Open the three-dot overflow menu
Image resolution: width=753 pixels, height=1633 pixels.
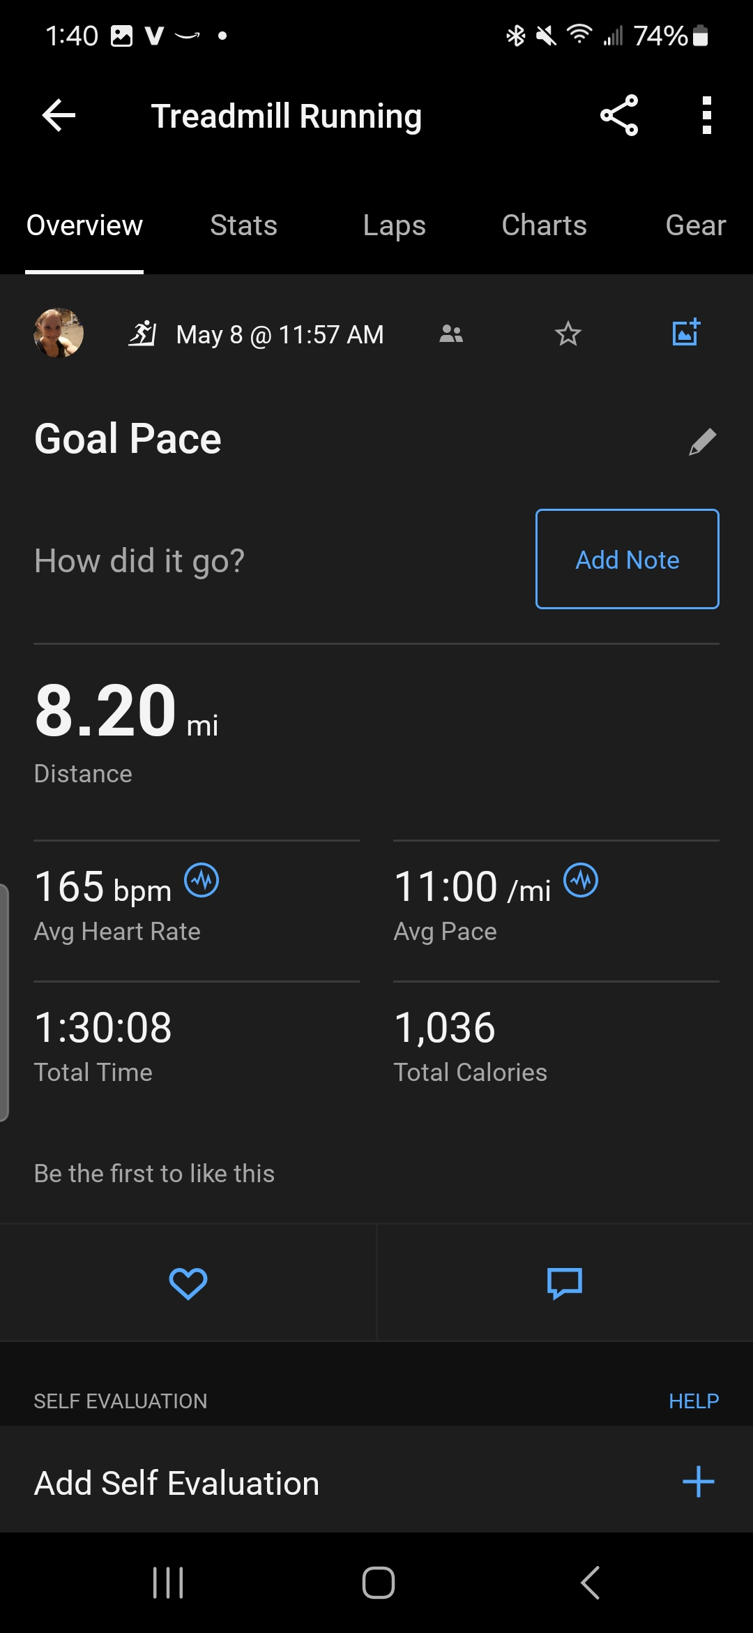click(706, 115)
